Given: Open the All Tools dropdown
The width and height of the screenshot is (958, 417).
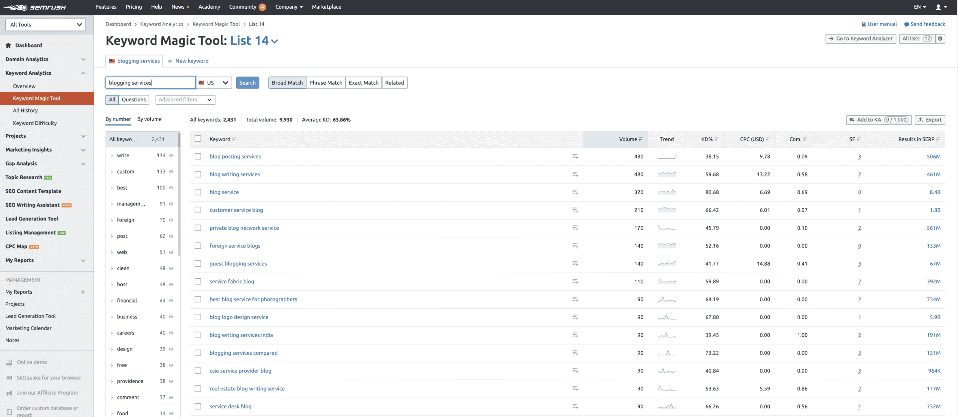Looking at the screenshot, I should pos(45,25).
